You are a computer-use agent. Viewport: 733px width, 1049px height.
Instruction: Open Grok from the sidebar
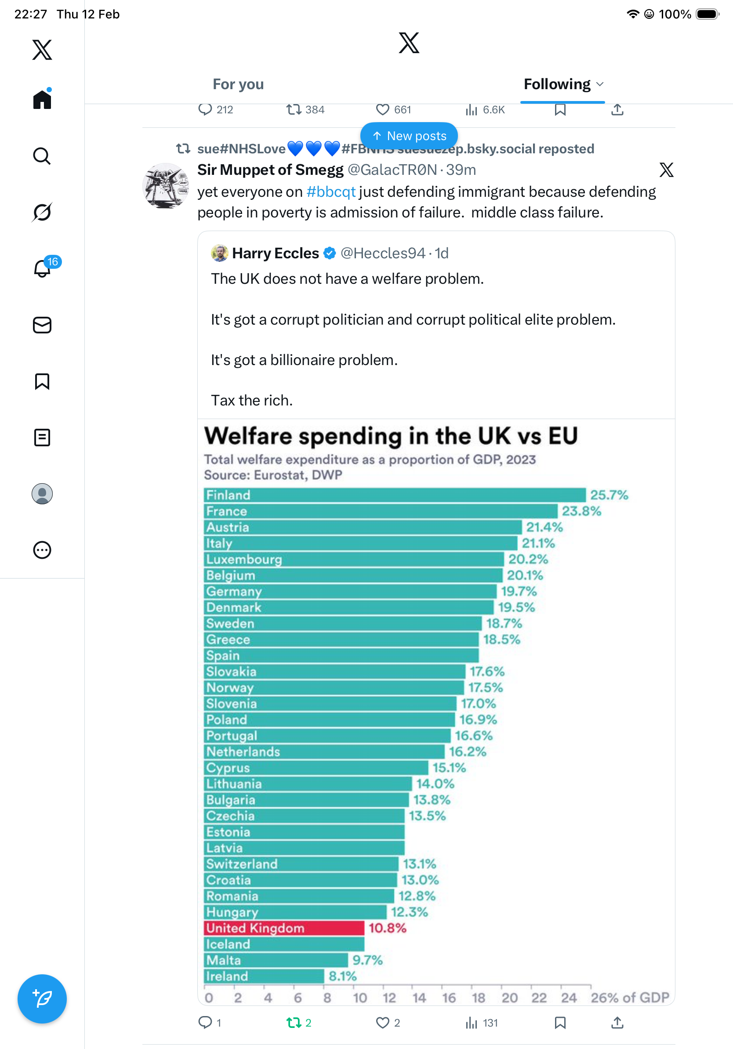click(42, 213)
